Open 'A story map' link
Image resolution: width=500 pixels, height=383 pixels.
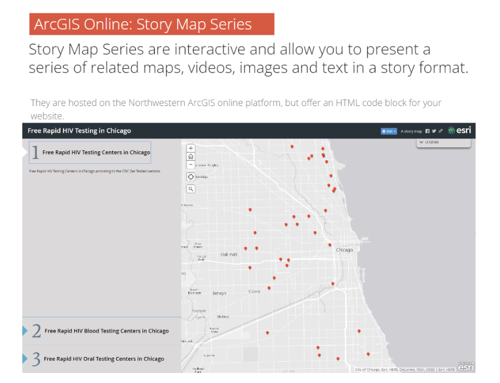tap(411, 131)
